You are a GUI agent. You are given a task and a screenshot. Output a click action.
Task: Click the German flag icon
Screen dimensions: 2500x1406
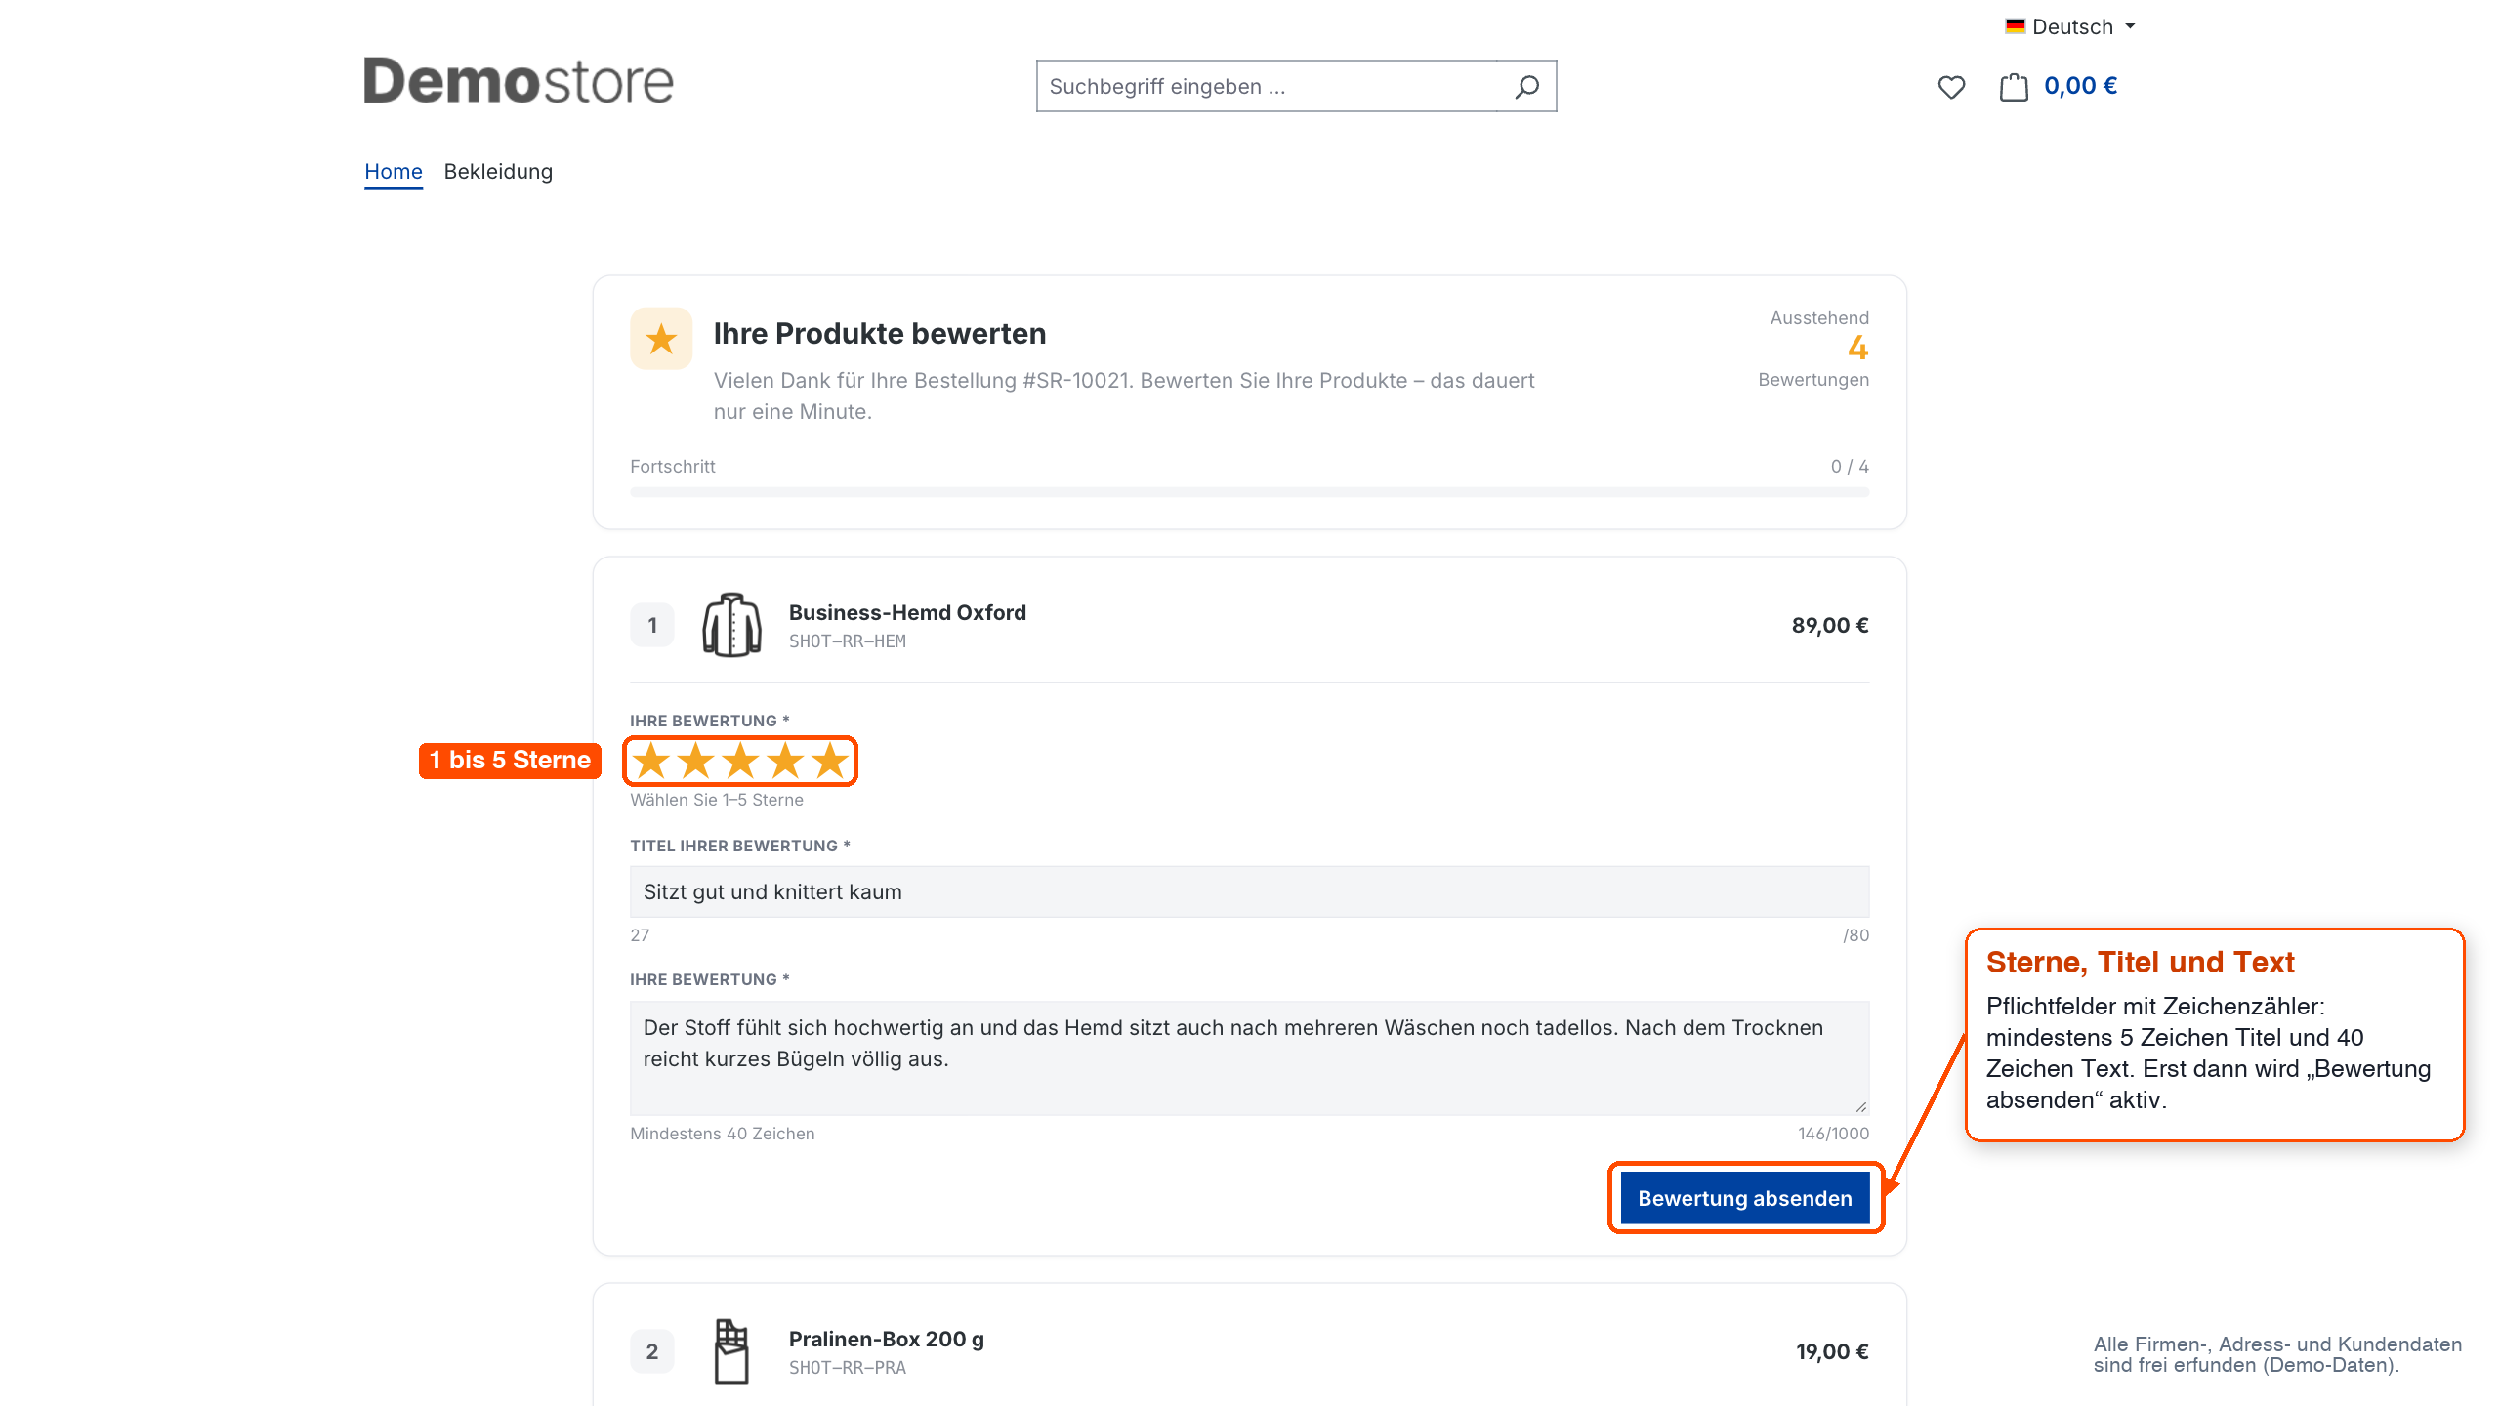(2015, 26)
